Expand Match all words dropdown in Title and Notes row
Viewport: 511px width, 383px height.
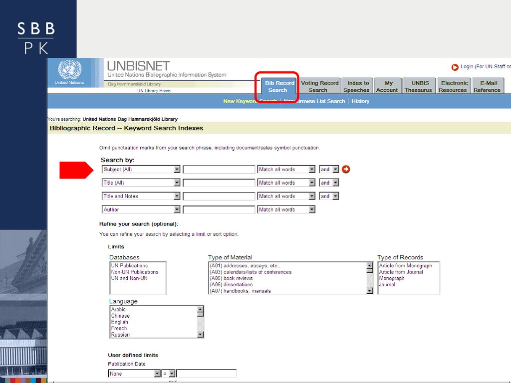tap(286, 196)
